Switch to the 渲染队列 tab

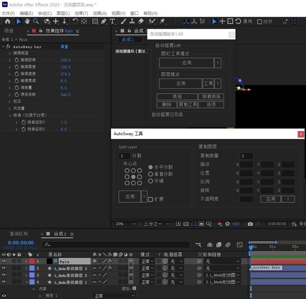[19, 234]
